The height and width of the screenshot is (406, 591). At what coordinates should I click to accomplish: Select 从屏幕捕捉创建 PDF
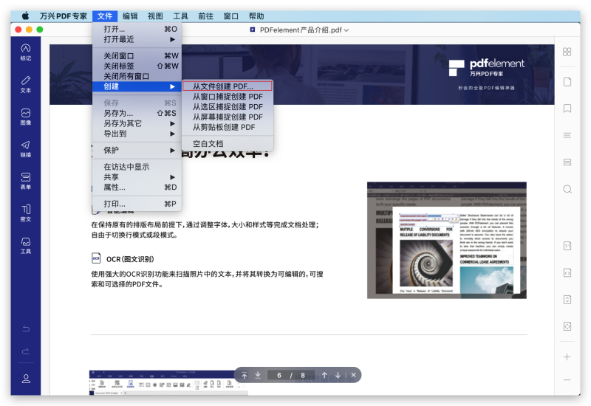(228, 117)
